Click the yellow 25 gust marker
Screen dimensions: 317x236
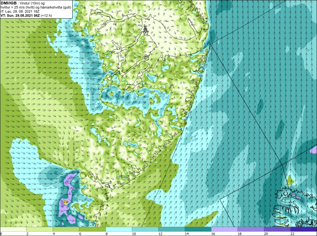point(65,202)
